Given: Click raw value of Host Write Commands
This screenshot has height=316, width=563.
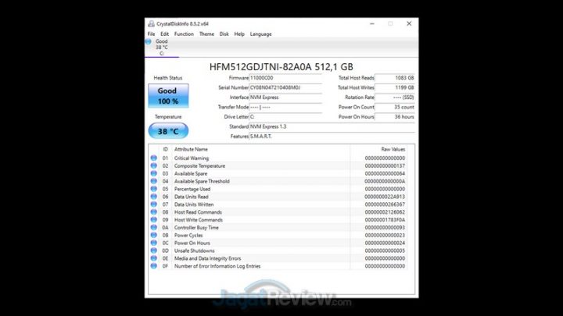Looking at the screenshot, I should [x=385, y=219].
